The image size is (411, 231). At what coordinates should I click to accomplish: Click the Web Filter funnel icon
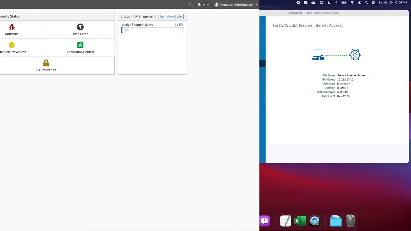pyautogui.click(x=80, y=27)
